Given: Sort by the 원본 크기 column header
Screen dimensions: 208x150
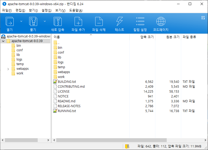Looking at the screenshot, I should click(168, 37).
